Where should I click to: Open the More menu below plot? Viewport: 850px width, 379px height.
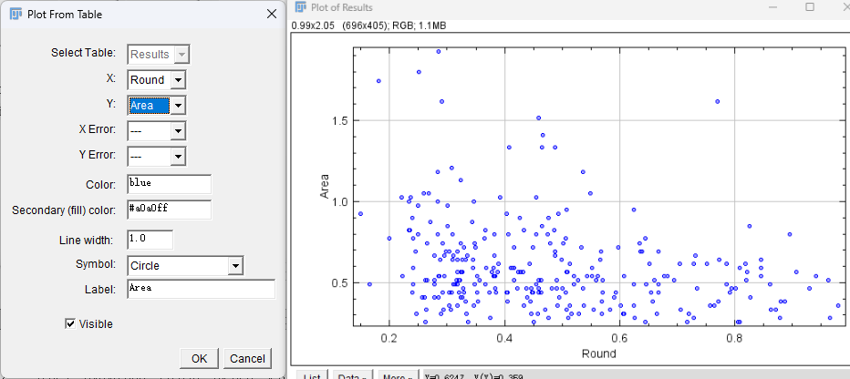point(398,375)
